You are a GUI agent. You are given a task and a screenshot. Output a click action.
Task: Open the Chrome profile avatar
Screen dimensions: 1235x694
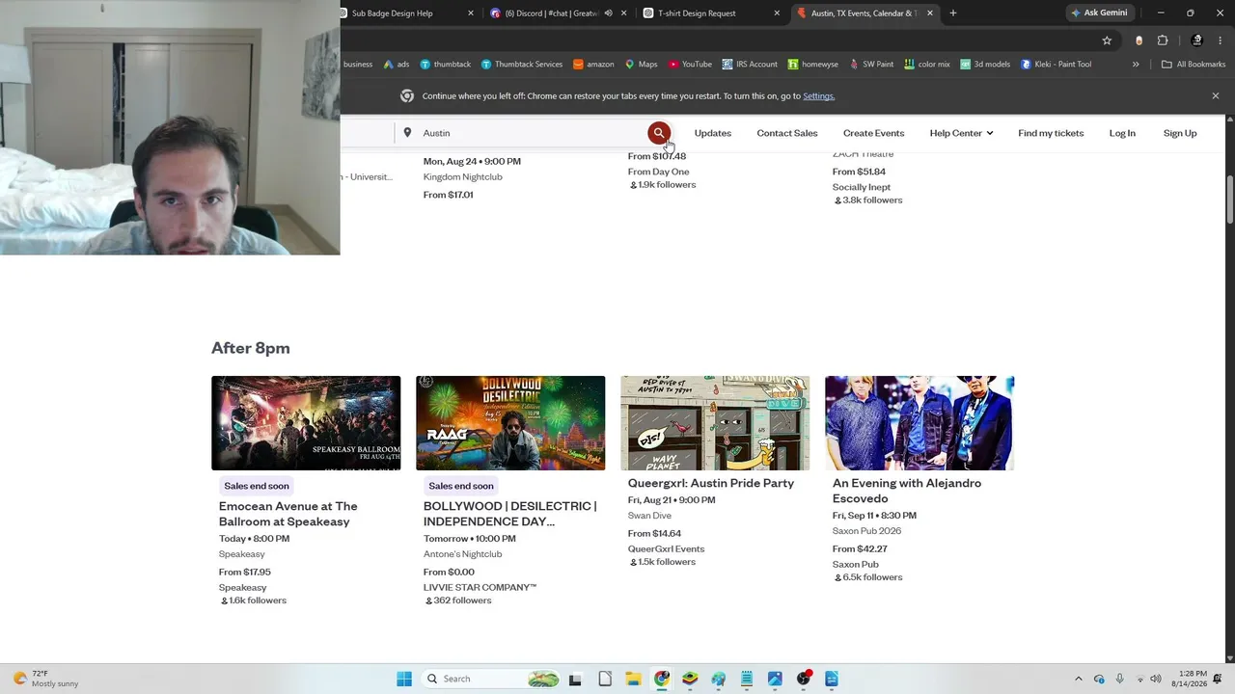coord(1197,40)
